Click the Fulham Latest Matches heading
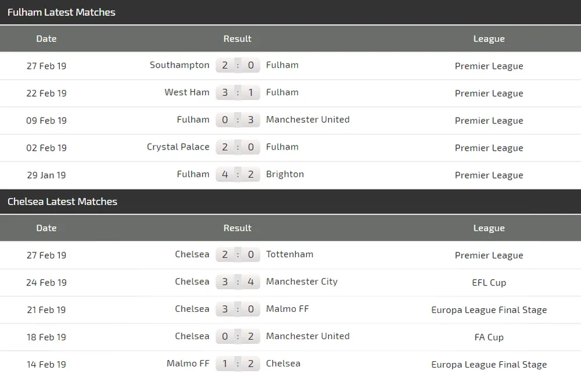The image size is (581, 374). click(x=61, y=12)
